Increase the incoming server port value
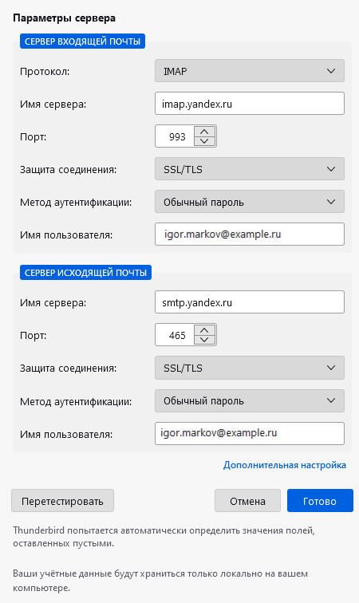359x603 pixels. click(x=204, y=132)
